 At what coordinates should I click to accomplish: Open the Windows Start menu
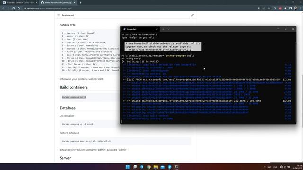(x=128, y=167)
